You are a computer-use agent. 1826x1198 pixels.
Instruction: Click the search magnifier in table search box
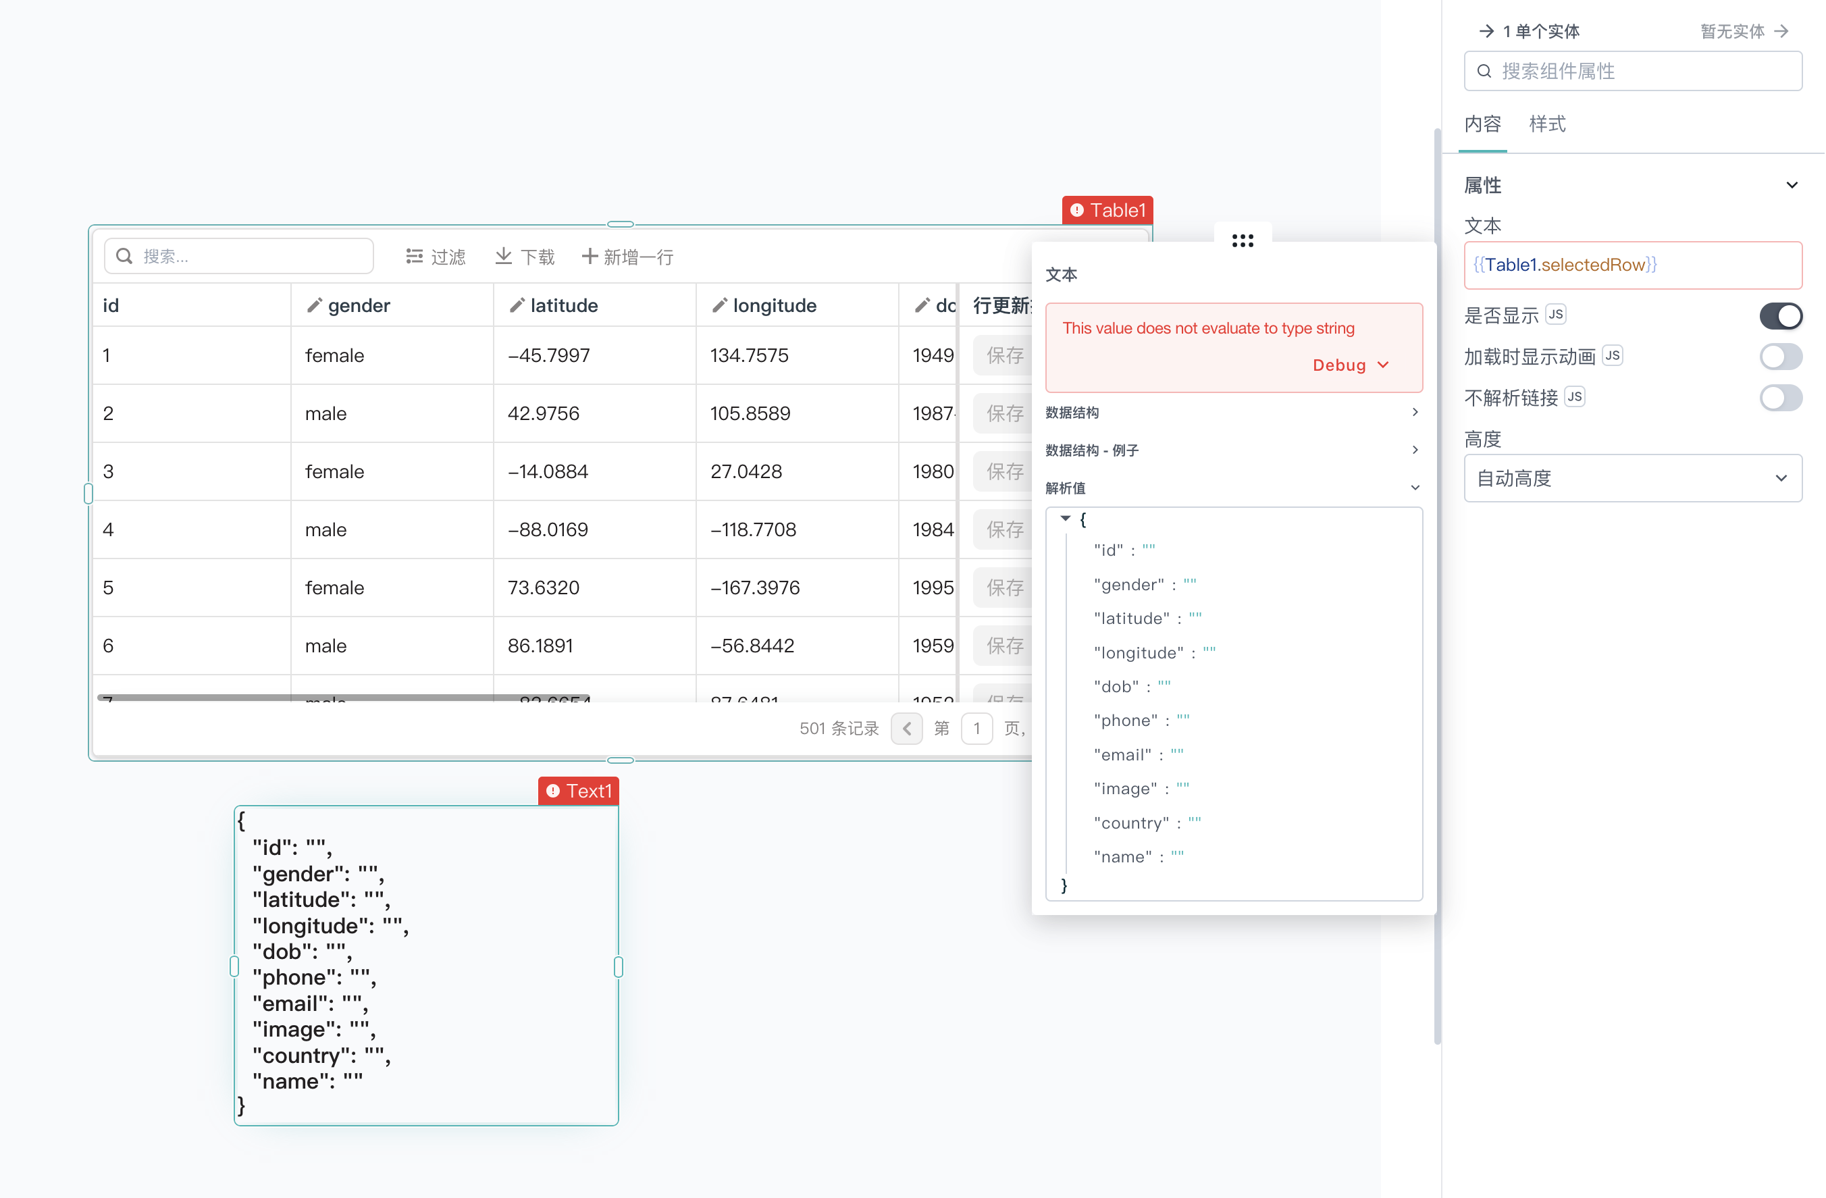(124, 257)
